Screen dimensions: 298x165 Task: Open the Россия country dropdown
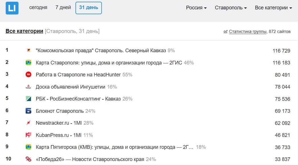click(196, 8)
